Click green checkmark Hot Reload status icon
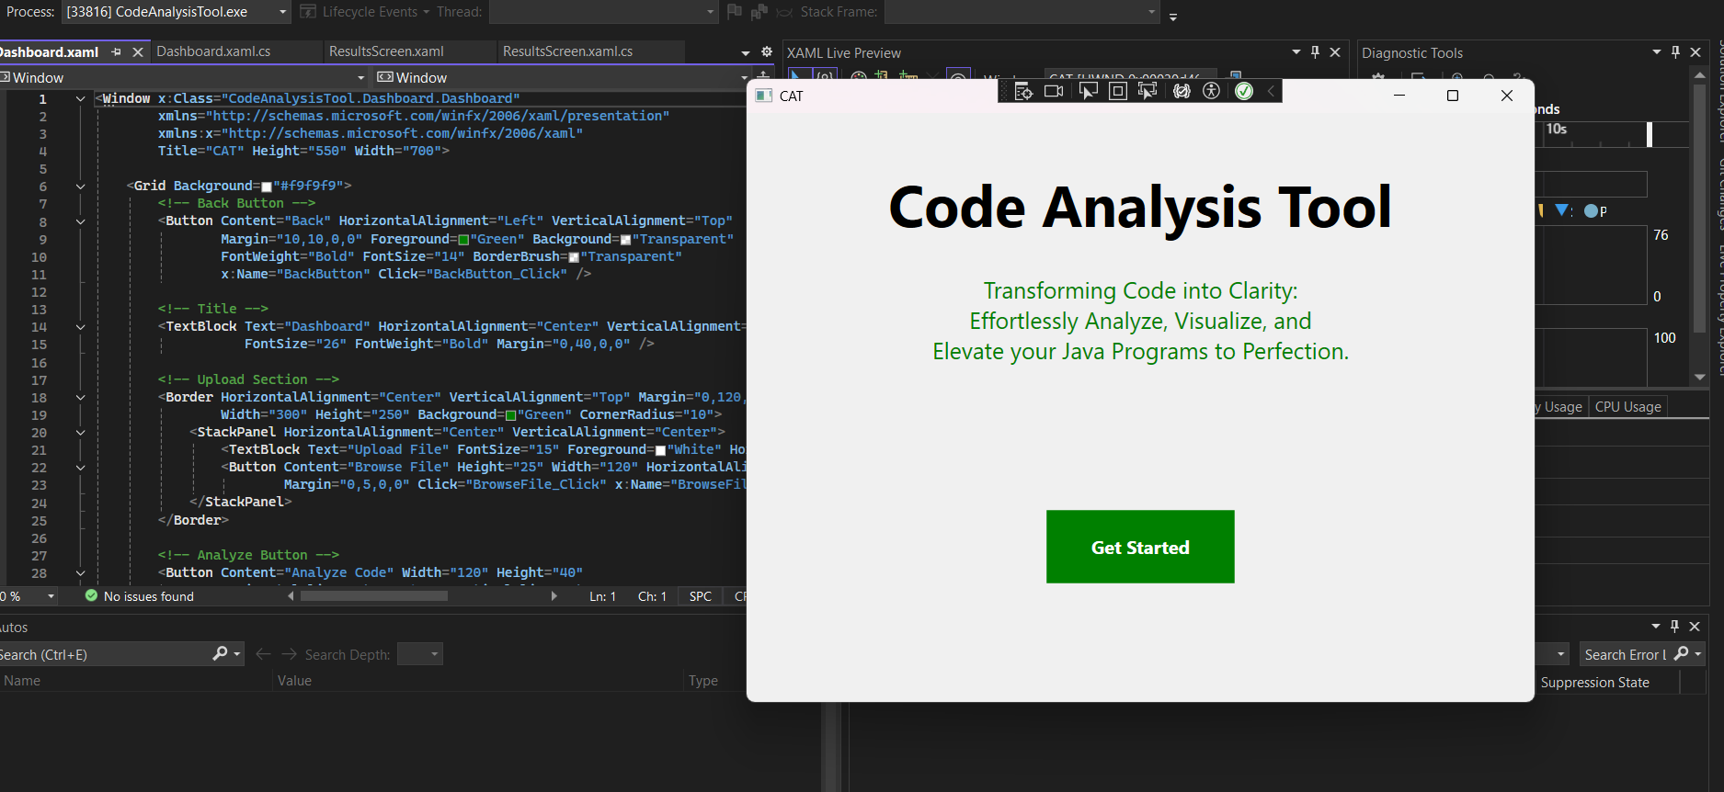Screen dimensions: 1724x792 point(1244,91)
